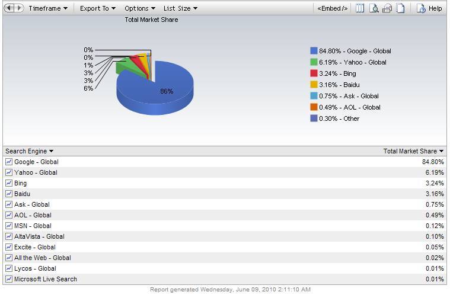This screenshot has width=450, height=295.
Task: Click the next timeframe arrow
Action: click(x=18, y=8)
